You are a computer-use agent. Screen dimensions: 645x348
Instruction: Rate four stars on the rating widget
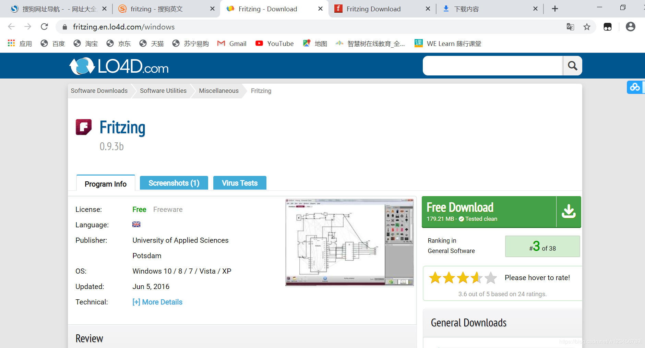477,278
